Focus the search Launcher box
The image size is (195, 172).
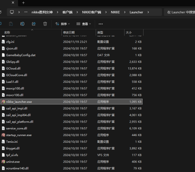179,12
